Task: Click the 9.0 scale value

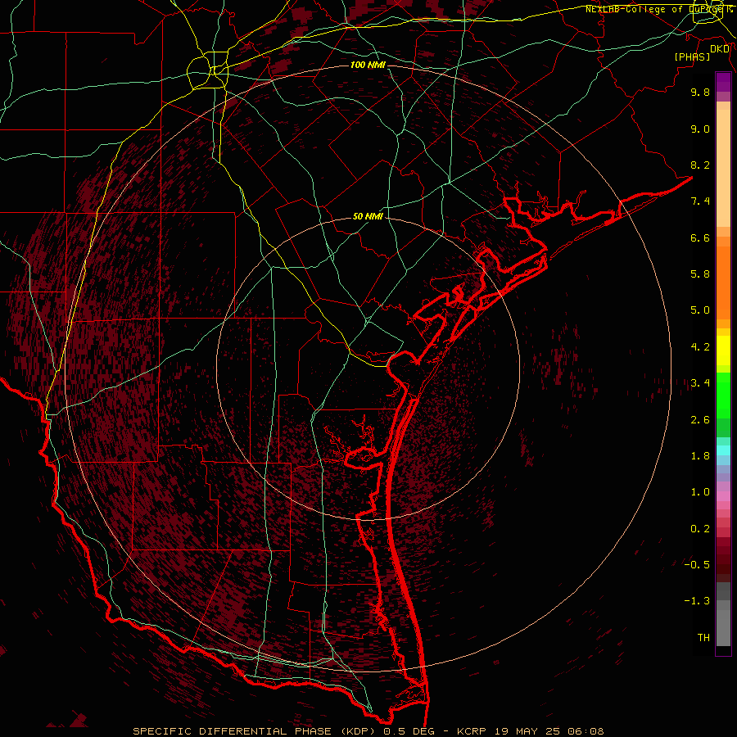Action: pos(700,129)
